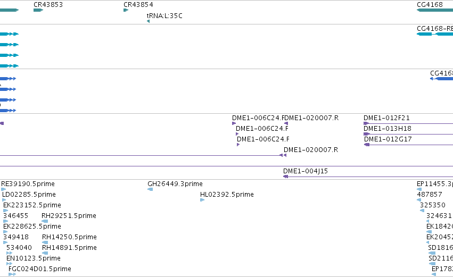This screenshot has width=453, height=277.
Task: Click the CR43854 gene arrow glyph
Action: pyautogui.click(x=126, y=10)
